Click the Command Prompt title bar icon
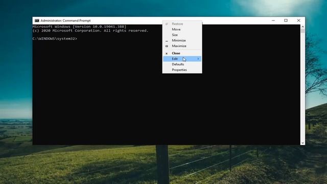Screen dimensions: 327x184 pos(37,20)
